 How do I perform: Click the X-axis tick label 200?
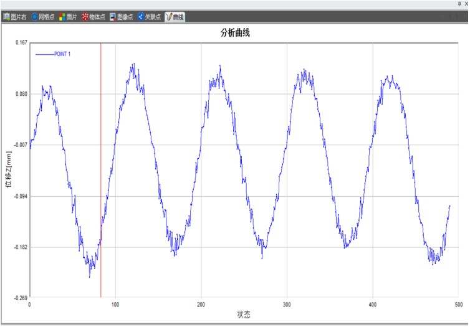tap(201, 305)
